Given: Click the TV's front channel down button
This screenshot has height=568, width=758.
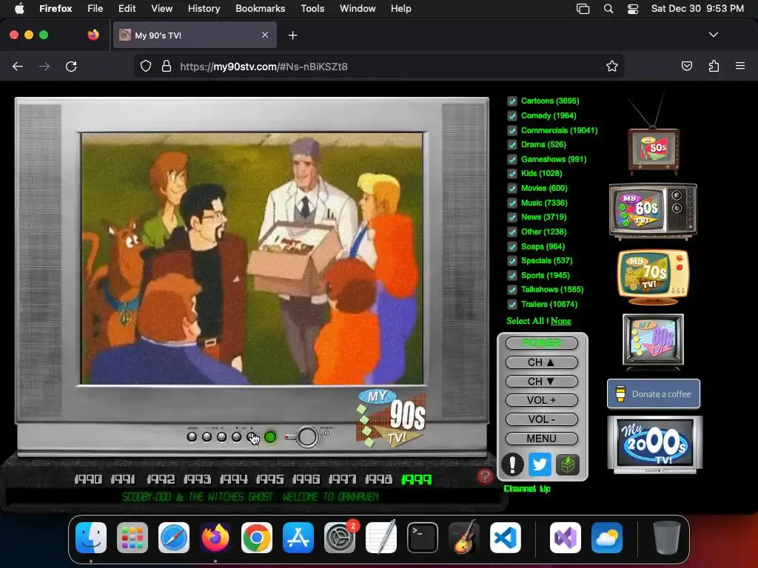Looking at the screenshot, I should tap(236, 437).
